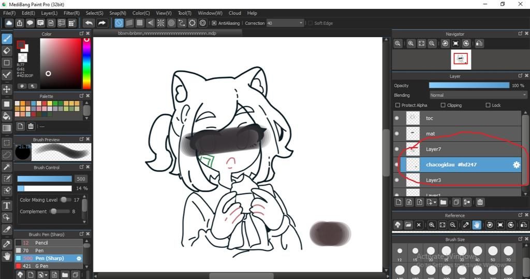Viewport: 530px width, 279px height.
Task: Adjust the layer Opacity slider
Action: [x=469, y=85]
